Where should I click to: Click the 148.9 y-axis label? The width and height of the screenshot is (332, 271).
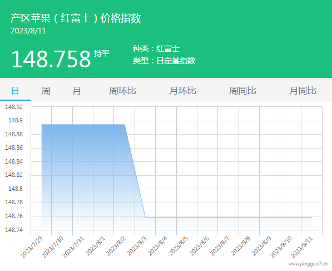click(x=15, y=120)
